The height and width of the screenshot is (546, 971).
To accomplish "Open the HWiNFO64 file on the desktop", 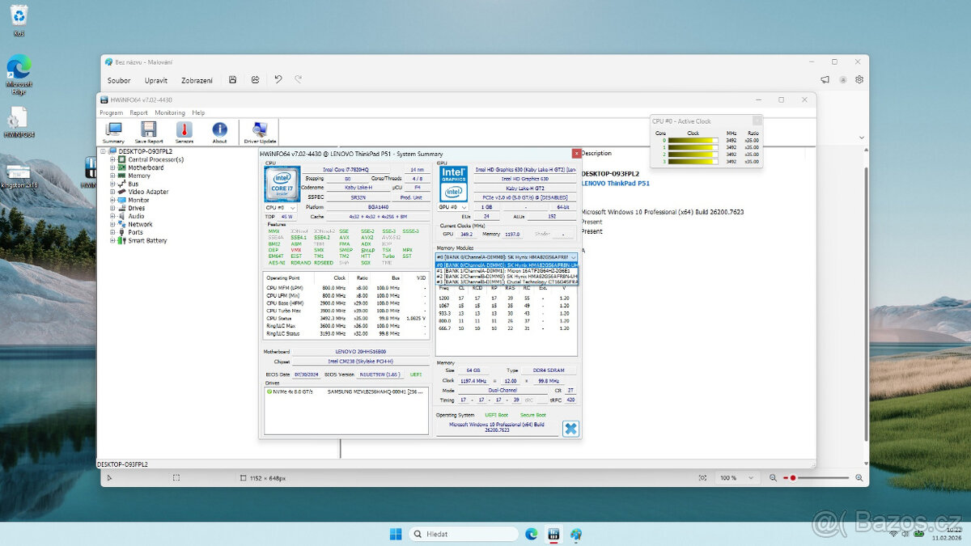I will [19, 120].
